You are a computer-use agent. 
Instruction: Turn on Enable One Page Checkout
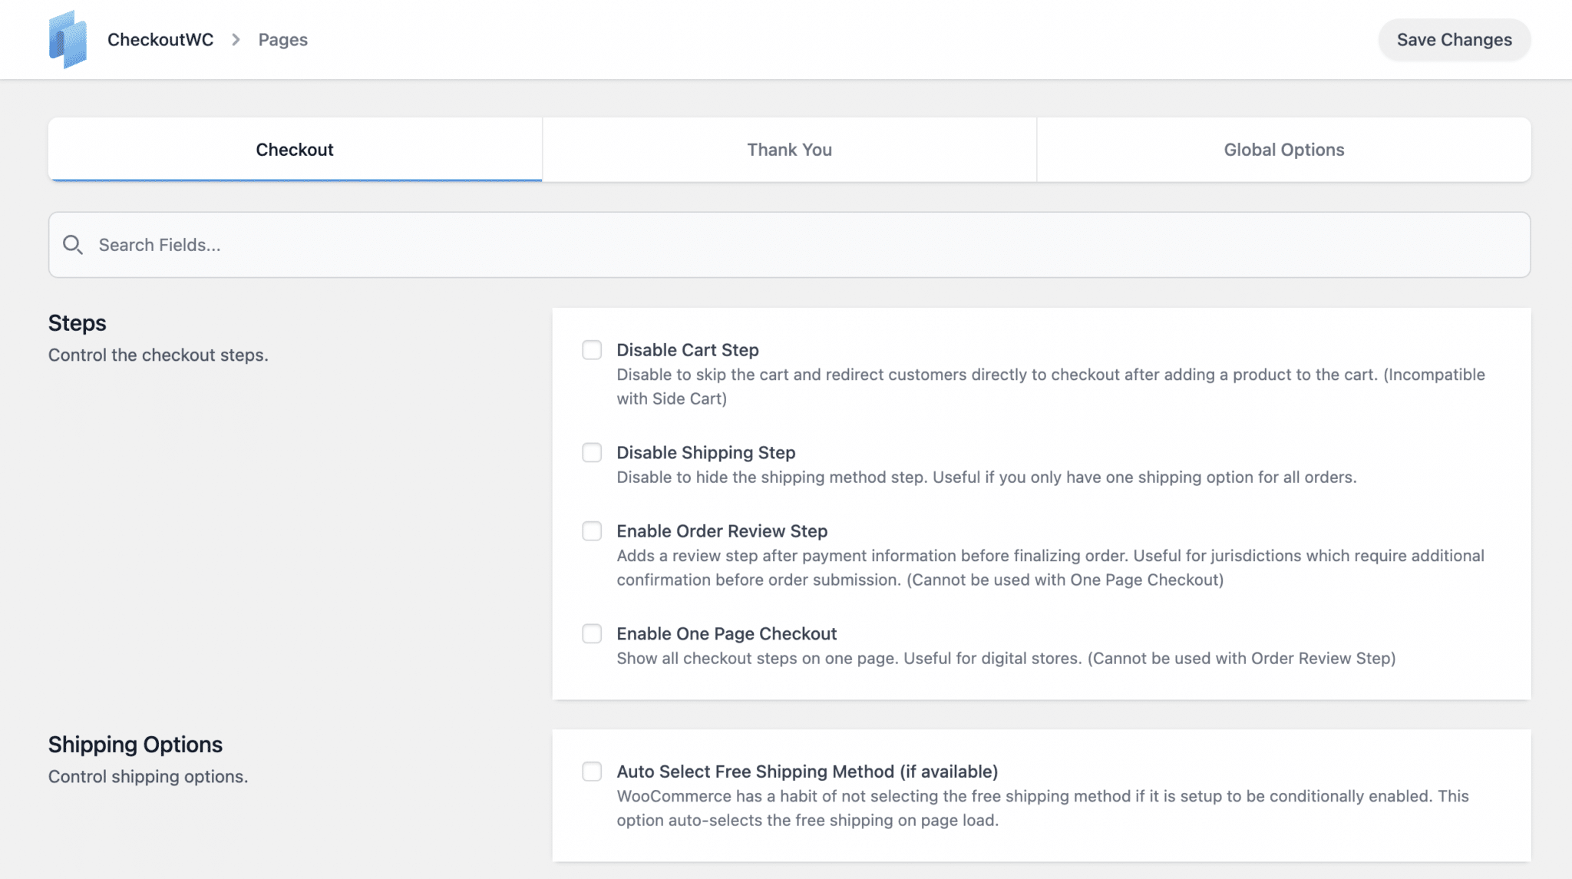[x=592, y=634]
